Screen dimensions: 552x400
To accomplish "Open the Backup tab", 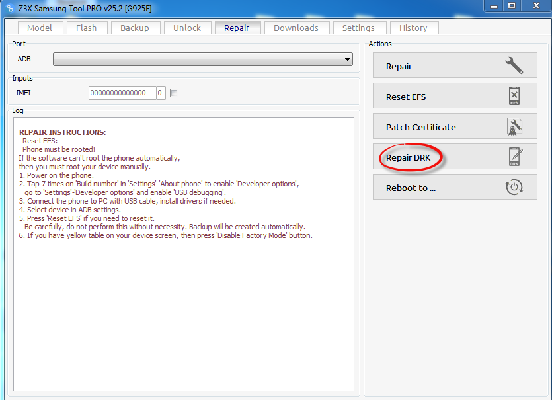I will coord(135,28).
